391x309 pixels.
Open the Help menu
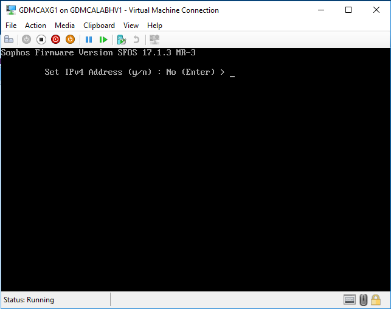[x=154, y=26]
